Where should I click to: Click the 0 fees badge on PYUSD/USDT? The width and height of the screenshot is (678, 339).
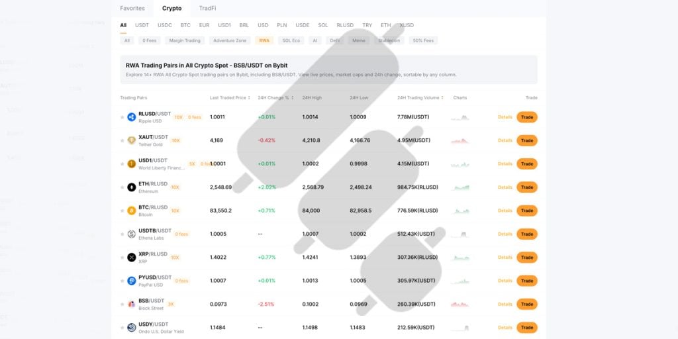pyautogui.click(x=181, y=281)
